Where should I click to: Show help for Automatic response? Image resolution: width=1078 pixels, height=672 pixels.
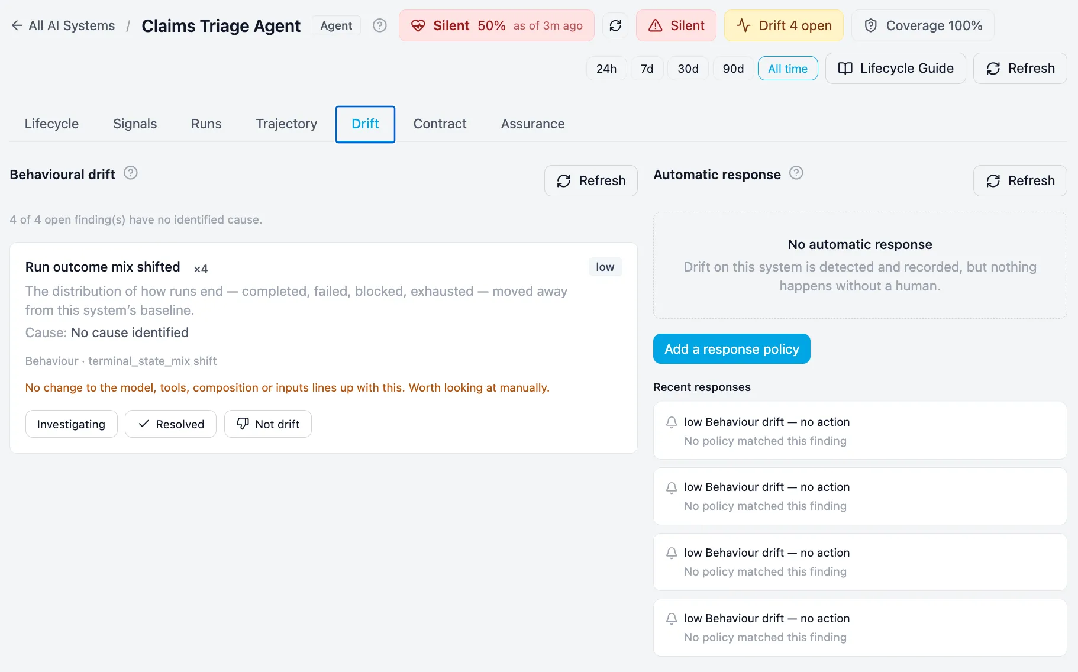796,173
